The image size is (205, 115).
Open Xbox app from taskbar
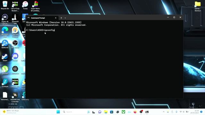tap(123, 112)
